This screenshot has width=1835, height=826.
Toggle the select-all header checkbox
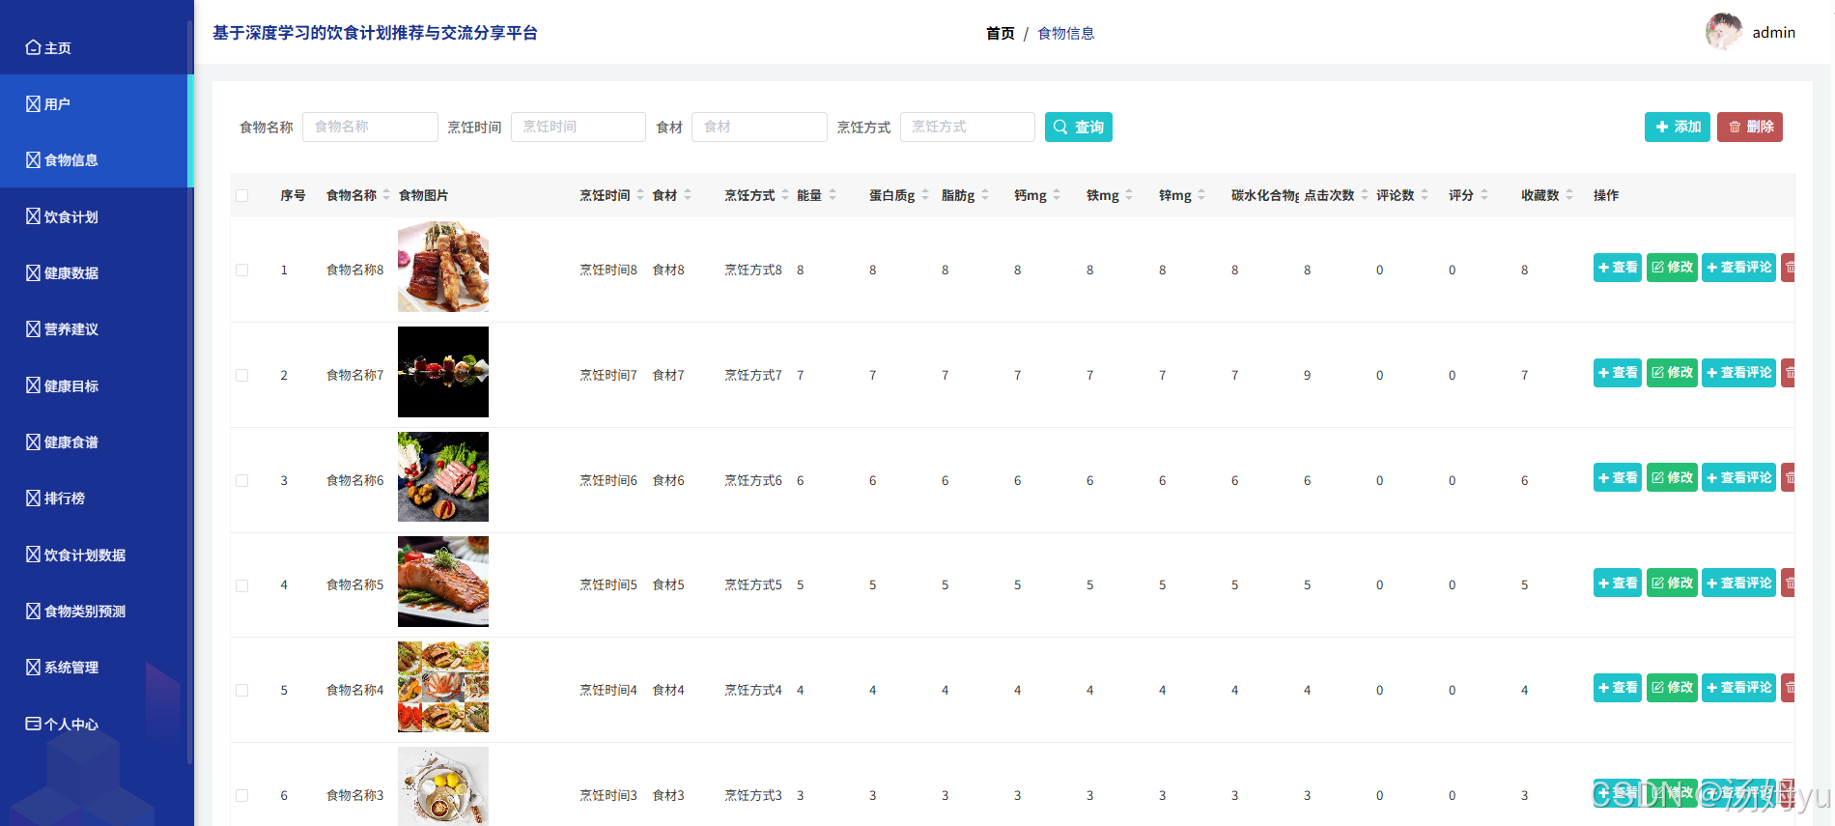coord(241,195)
